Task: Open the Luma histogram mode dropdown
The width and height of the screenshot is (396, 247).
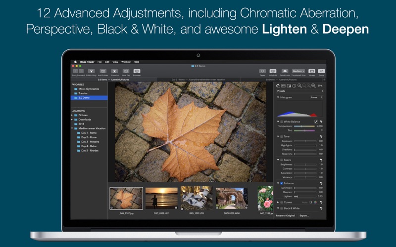Action: (x=317, y=97)
